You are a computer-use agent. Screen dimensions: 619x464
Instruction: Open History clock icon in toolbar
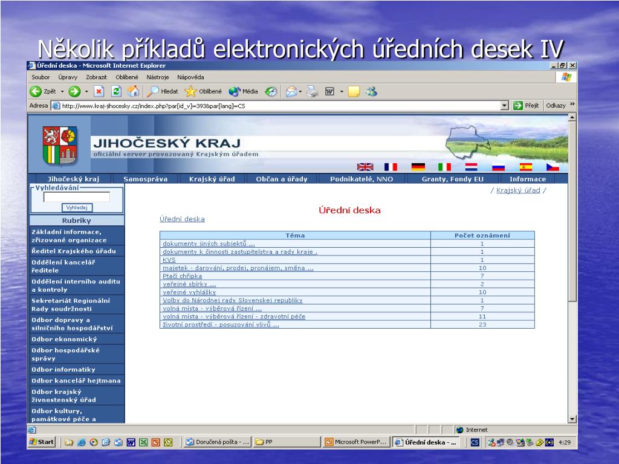click(271, 92)
